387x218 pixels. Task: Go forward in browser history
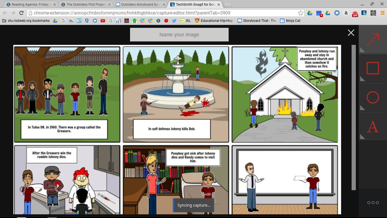click(13, 13)
